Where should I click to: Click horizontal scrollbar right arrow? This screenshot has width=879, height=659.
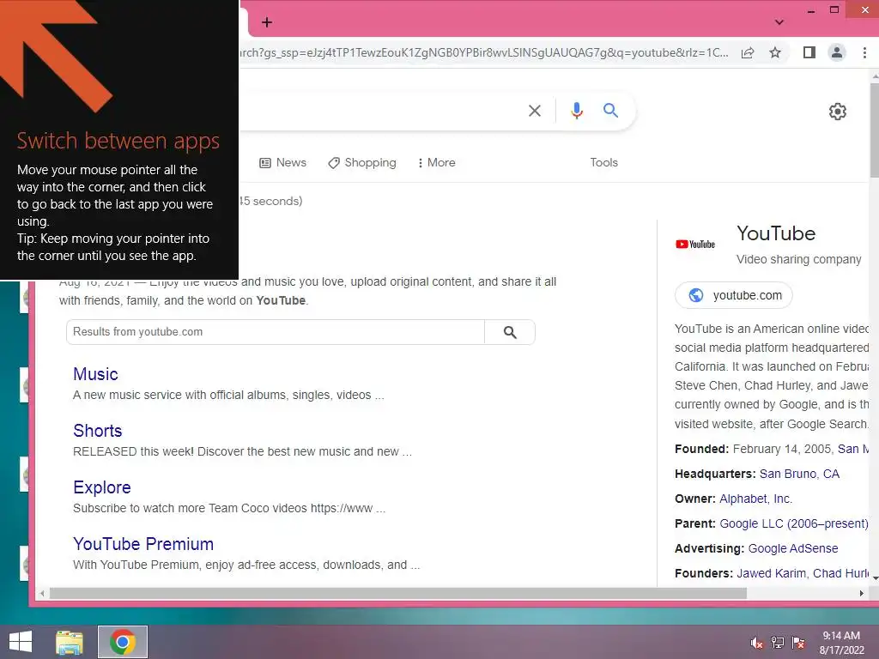pyautogui.click(x=862, y=593)
